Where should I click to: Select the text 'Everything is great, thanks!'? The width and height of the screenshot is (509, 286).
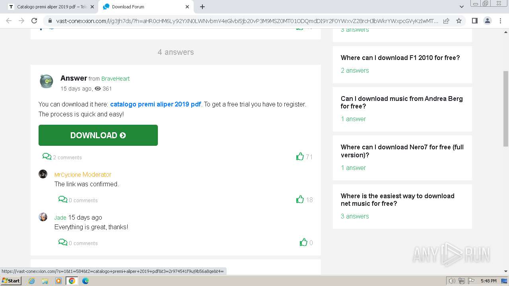click(x=91, y=227)
